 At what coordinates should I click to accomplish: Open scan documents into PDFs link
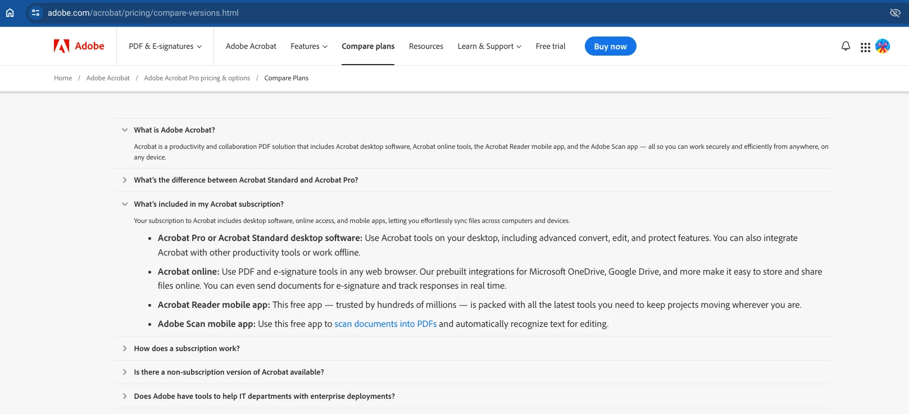coord(385,324)
